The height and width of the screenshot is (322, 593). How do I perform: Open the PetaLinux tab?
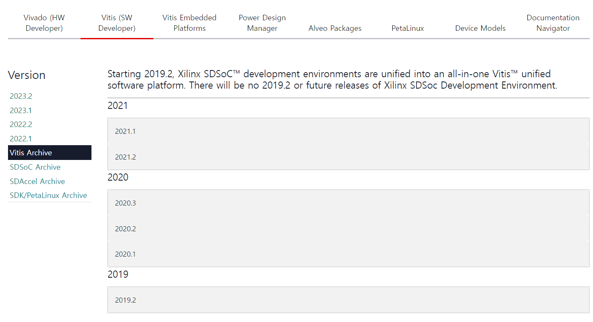408,28
